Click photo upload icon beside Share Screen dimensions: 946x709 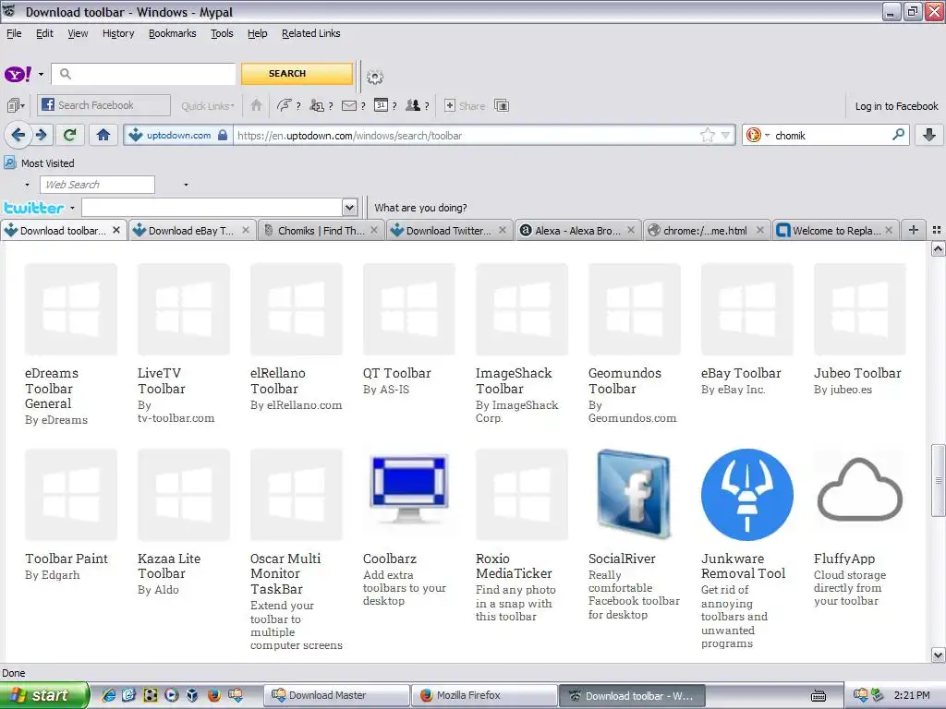click(502, 105)
